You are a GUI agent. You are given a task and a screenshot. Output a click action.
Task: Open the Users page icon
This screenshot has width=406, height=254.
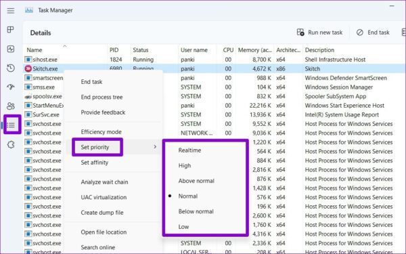click(11, 106)
